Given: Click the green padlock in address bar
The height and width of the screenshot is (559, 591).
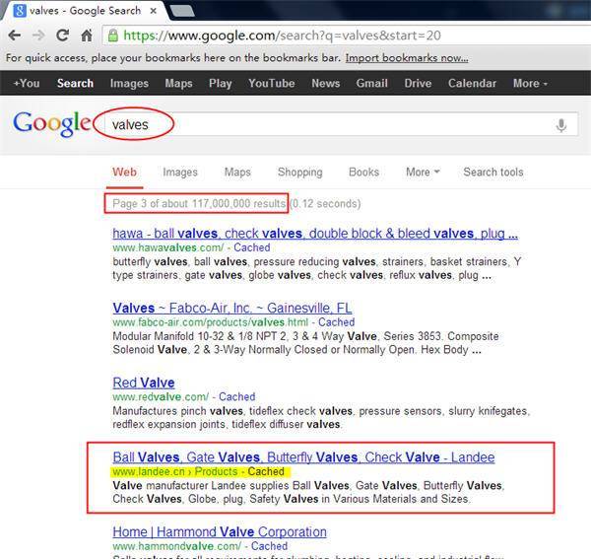Looking at the screenshot, I should (112, 35).
